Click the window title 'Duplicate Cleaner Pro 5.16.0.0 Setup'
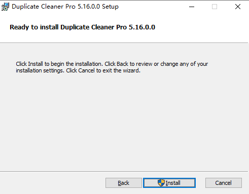 [x=65, y=7]
